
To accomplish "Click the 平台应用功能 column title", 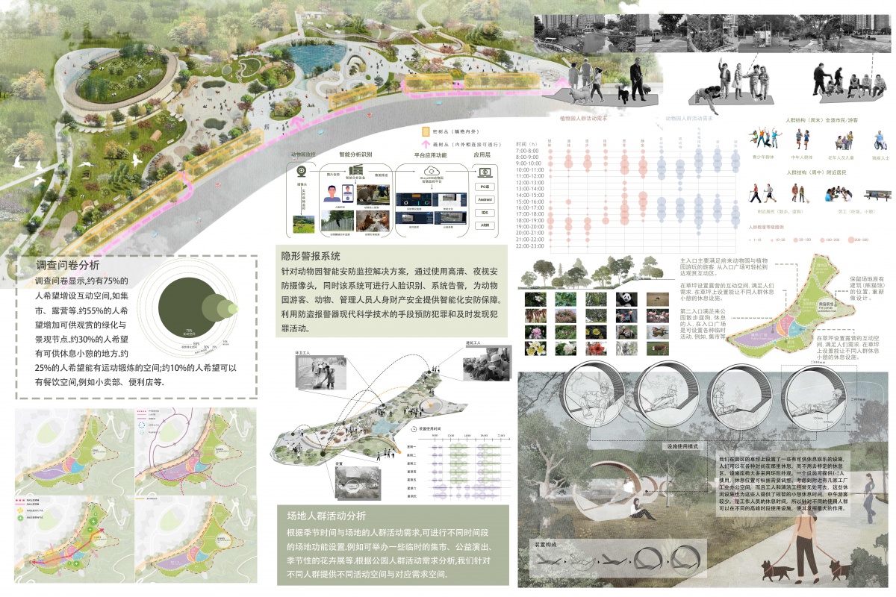I will 431,155.
